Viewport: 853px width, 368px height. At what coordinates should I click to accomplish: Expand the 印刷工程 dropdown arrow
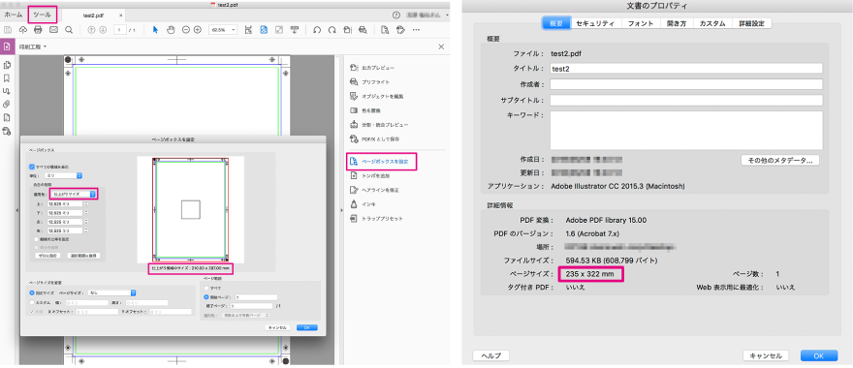[x=46, y=46]
